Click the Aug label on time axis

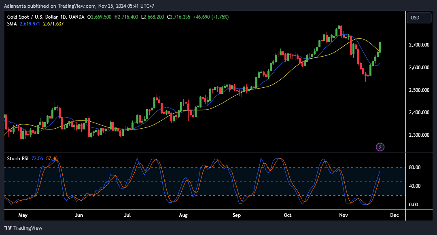pyautogui.click(x=183, y=215)
